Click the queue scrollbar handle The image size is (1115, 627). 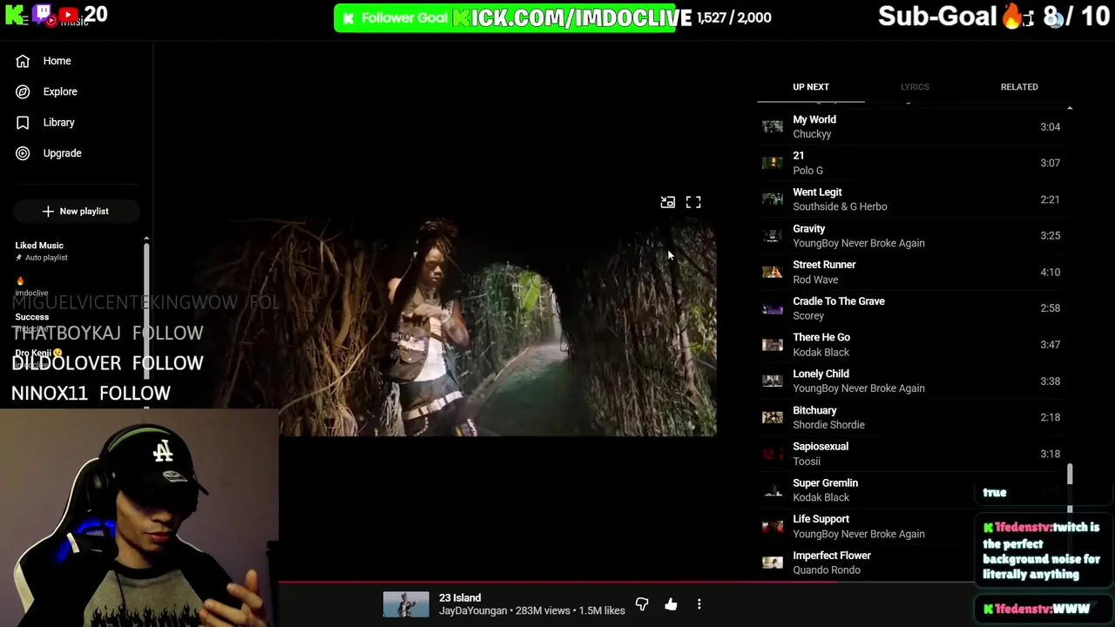pyautogui.click(x=1070, y=475)
